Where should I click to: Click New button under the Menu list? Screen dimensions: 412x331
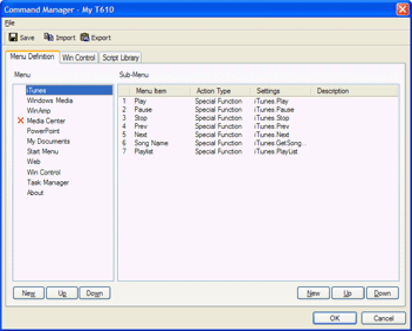tap(29, 293)
